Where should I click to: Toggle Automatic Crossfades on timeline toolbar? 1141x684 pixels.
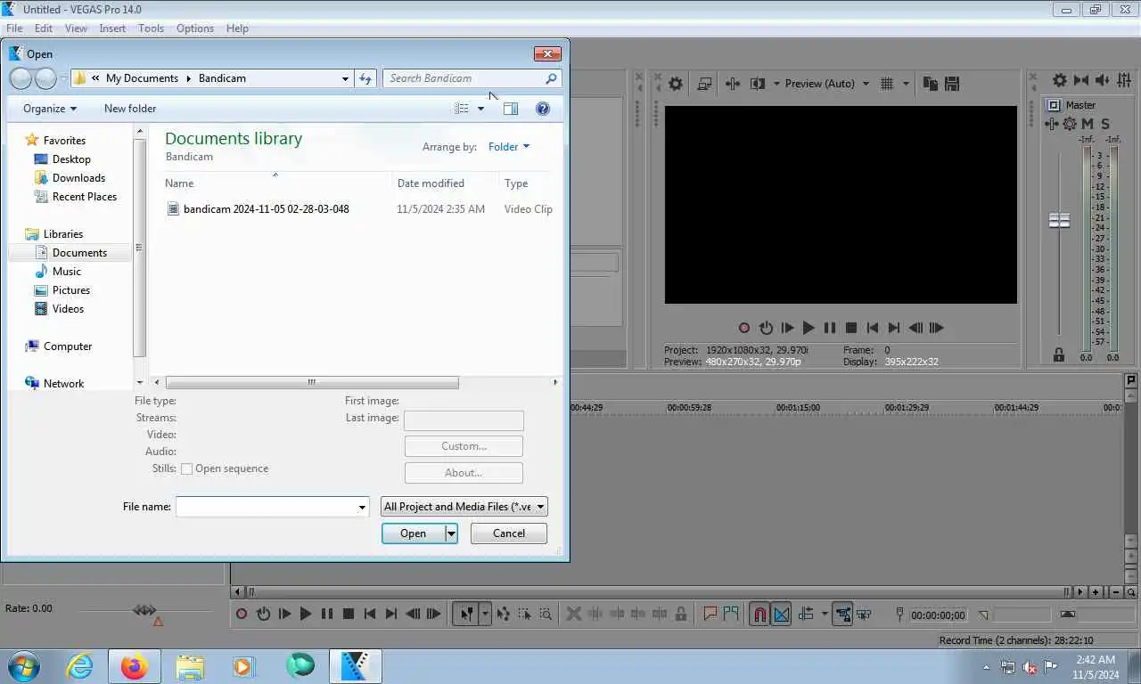click(x=781, y=614)
